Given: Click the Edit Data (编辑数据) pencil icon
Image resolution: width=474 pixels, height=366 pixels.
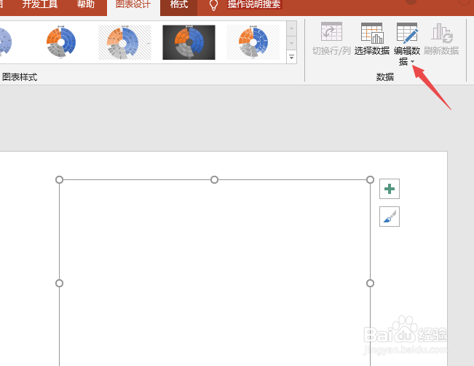Looking at the screenshot, I should pyautogui.click(x=407, y=32).
